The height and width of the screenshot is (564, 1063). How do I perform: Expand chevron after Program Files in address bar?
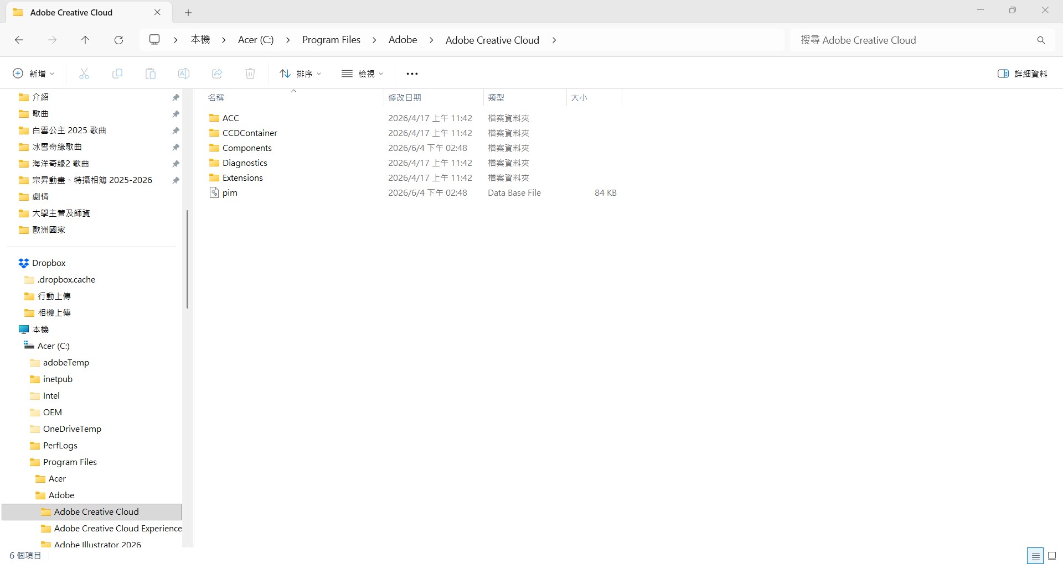tap(375, 40)
